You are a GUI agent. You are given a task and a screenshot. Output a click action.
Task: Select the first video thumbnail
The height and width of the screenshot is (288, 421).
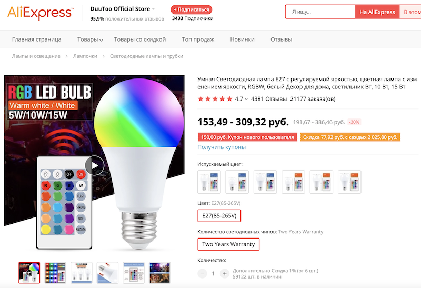pyautogui.click(x=29, y=272)
